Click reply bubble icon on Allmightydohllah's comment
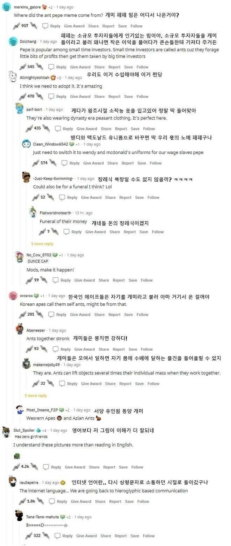This screenshot has width=231, height=546. pos(51,97)
